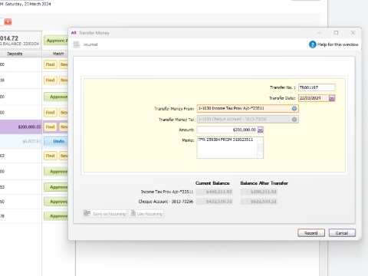
Task: Open the Amount calculator dropdown
Action: 260,130
